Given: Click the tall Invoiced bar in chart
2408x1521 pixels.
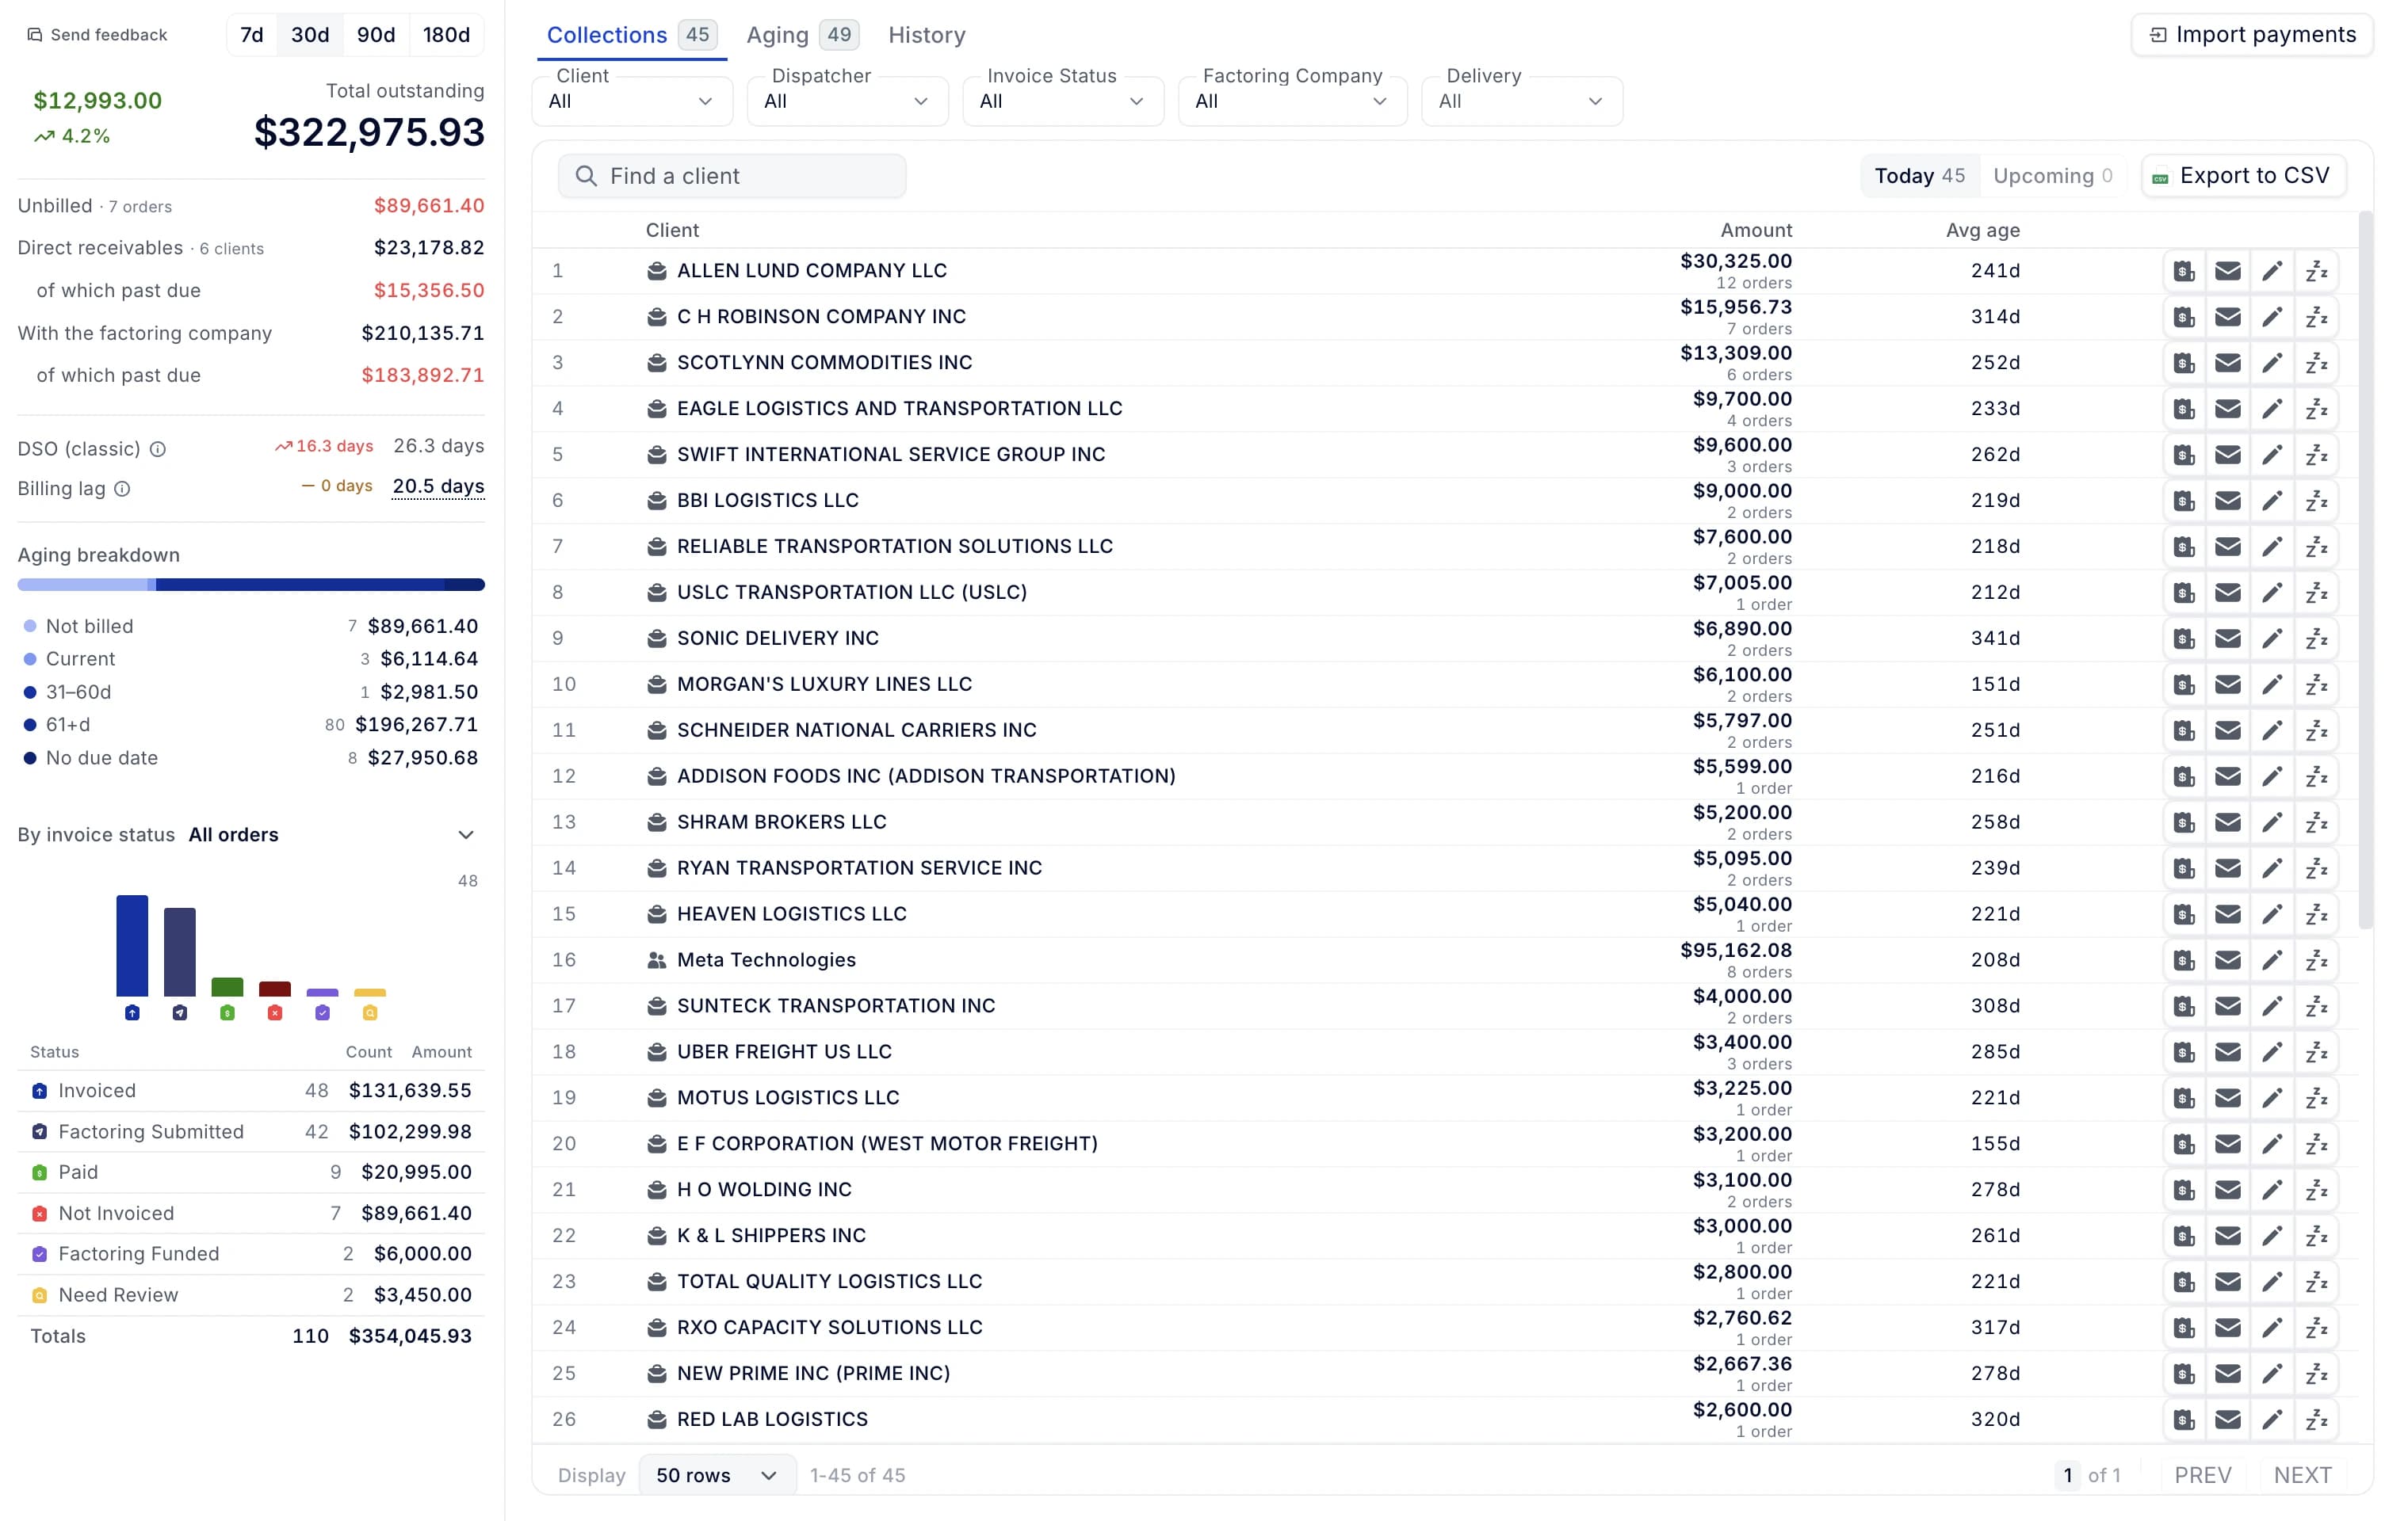Looking at the screenshot, I should (132, 945).
